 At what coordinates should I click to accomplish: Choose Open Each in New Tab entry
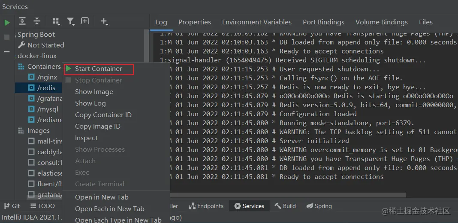tap(109, 209)
